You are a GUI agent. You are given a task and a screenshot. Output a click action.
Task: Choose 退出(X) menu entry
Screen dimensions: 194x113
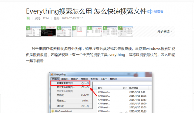[x=72, y=106]
